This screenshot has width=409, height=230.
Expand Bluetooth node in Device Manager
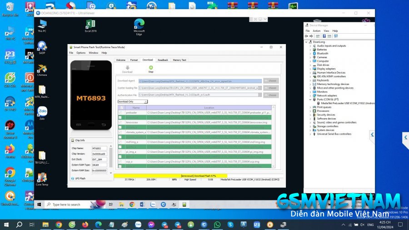tap(310, 54)
